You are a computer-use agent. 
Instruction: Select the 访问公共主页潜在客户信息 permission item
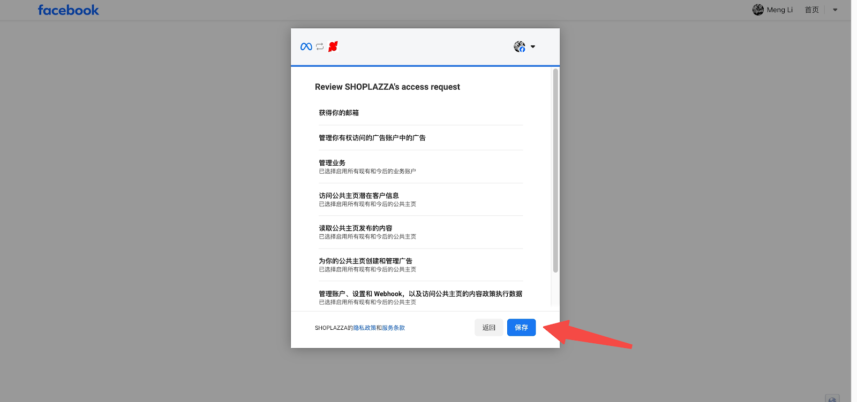pyautogui.click(x=359, y=196)
